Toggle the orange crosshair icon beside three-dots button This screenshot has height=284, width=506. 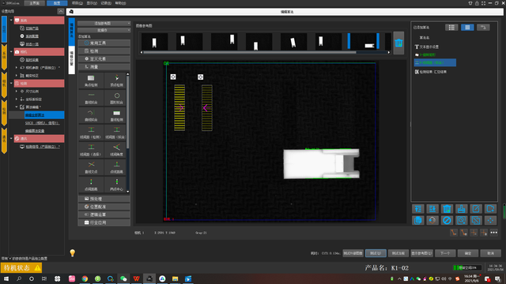484,233
